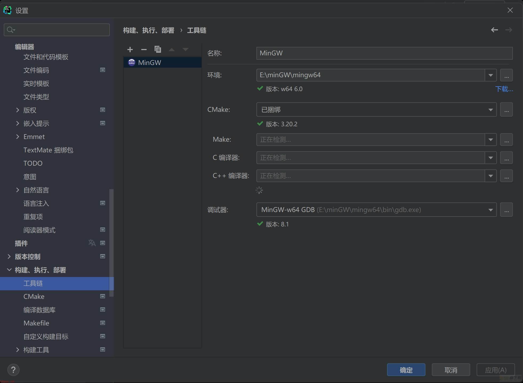Image resolution: width=523 pixels, height=383 pixels.
Task: Click the project-level marker beside 阅读器模式
Action: coord(103,230)
